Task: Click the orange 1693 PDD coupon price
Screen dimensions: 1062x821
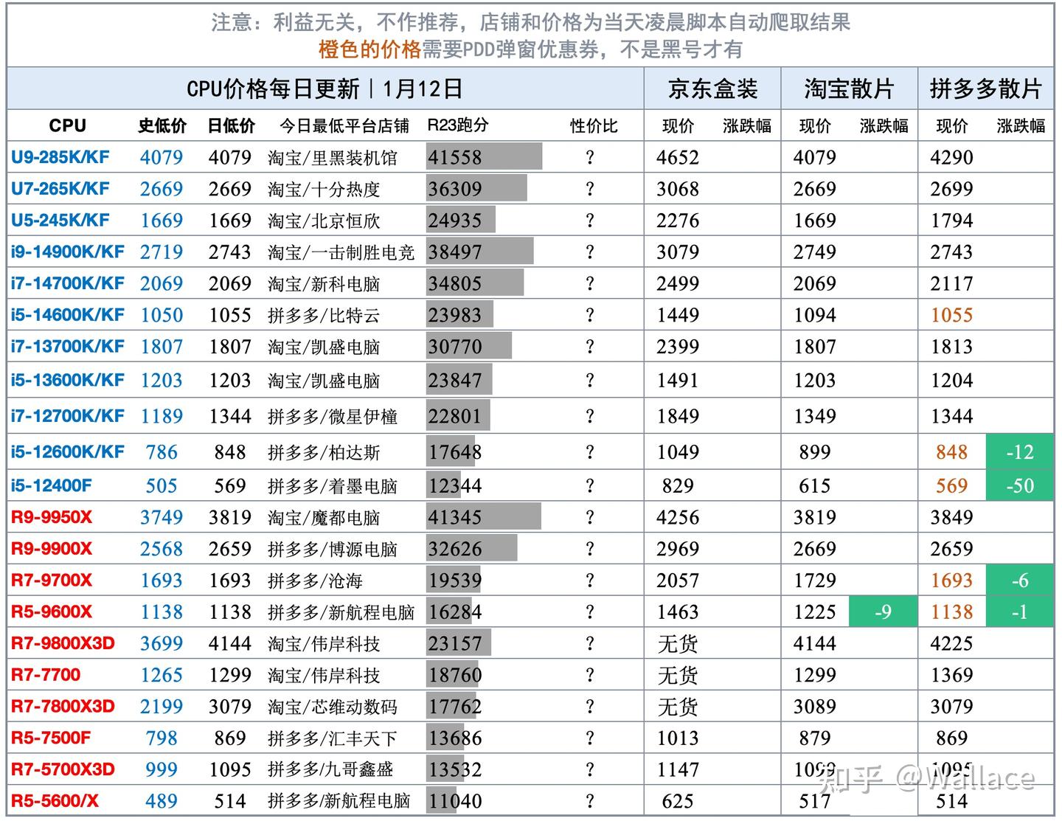Action: pos(951,580)
